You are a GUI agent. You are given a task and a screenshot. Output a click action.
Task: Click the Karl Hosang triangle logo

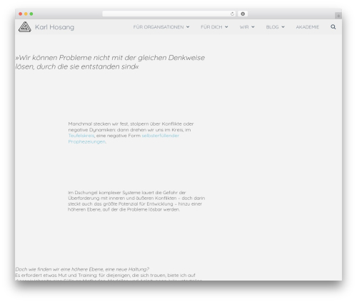tap(25, 27)
